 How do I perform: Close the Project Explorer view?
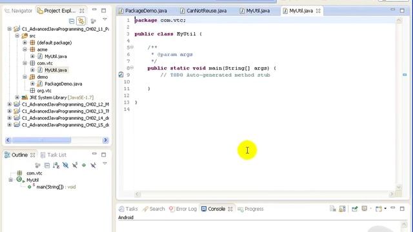[82, 11]
